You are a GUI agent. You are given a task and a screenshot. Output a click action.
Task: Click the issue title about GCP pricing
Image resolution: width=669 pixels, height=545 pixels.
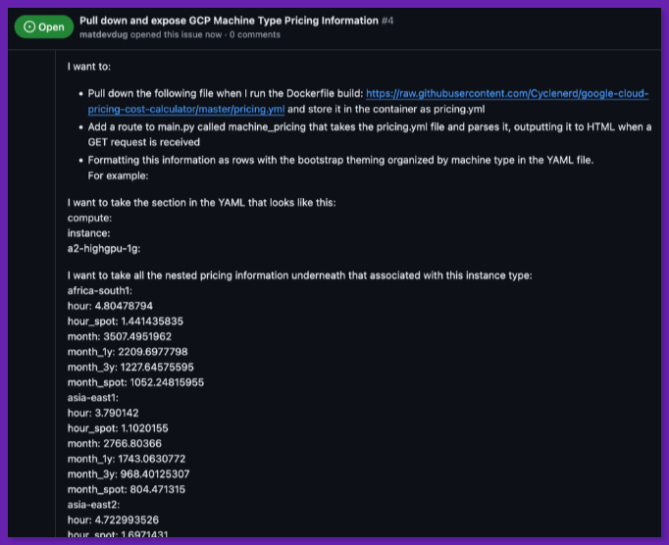pyautogui.click(x=229, y=20)
